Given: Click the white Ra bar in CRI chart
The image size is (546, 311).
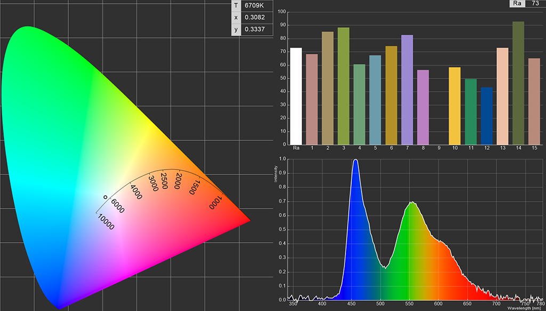Looking at the screenshot, I should 296,96.
